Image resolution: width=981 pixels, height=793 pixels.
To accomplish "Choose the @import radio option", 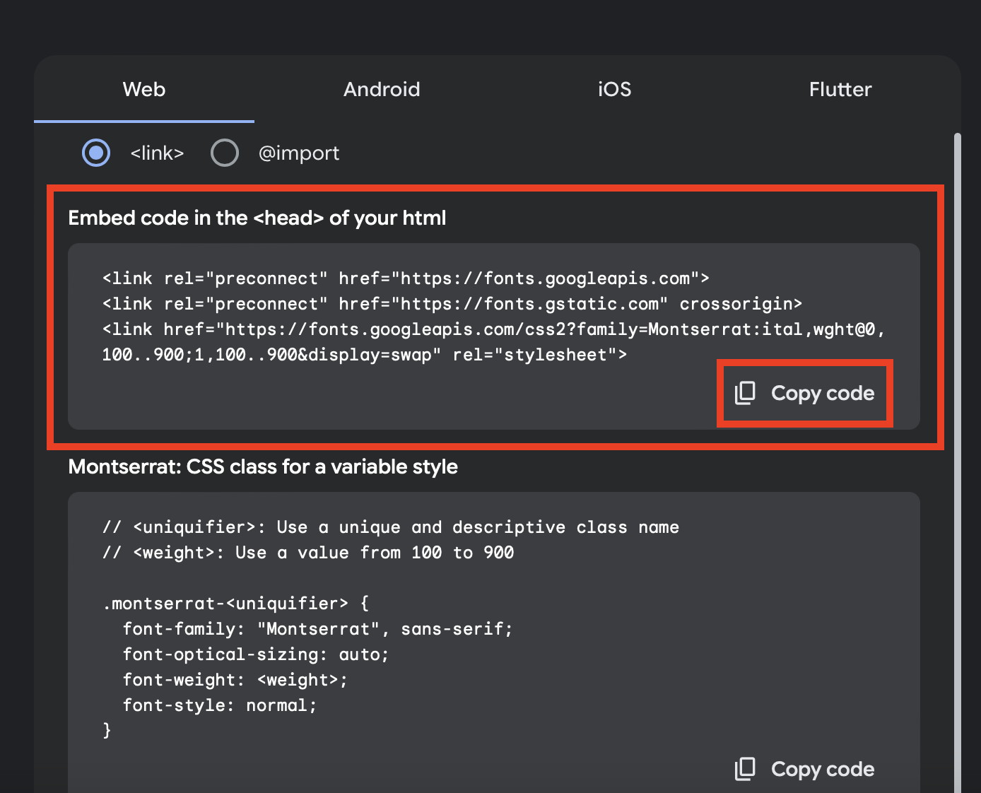I will pyautogui.click(x=225, y=153).
